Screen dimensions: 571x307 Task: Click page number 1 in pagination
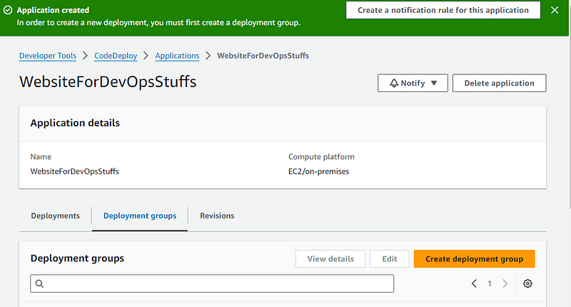[490, 283]
